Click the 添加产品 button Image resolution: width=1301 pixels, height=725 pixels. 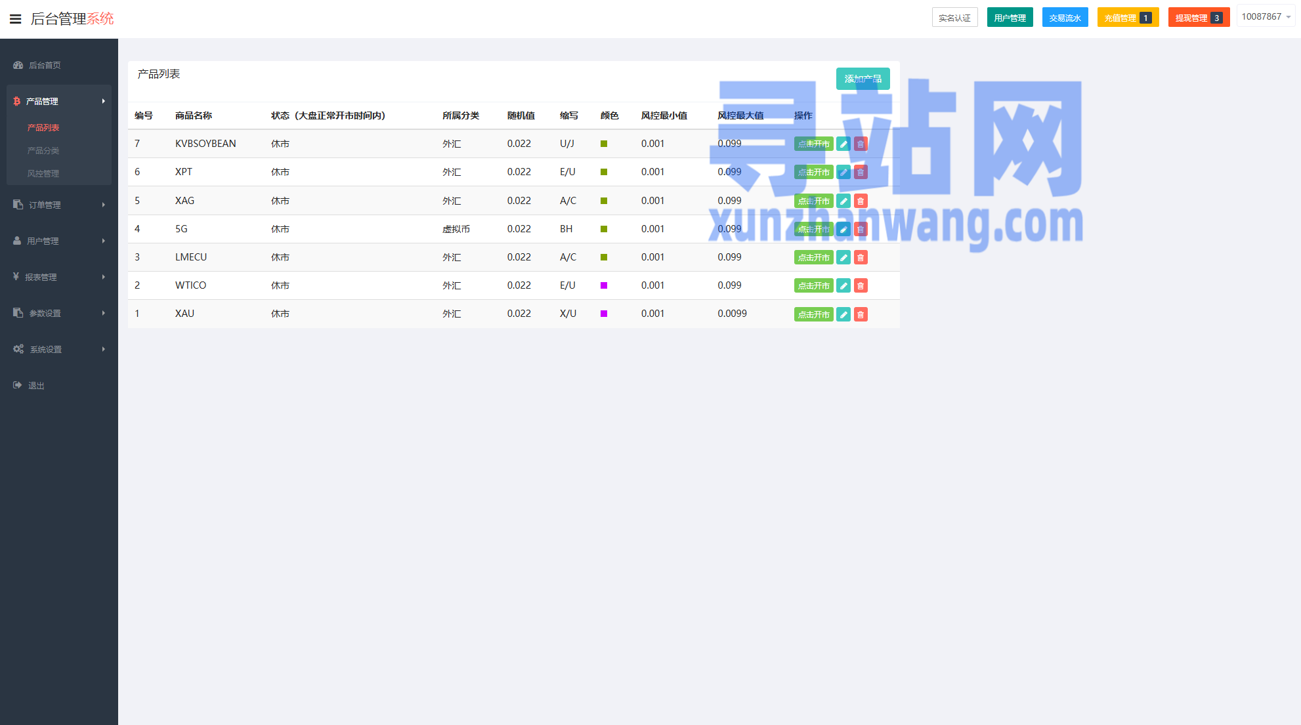point(863,79)
